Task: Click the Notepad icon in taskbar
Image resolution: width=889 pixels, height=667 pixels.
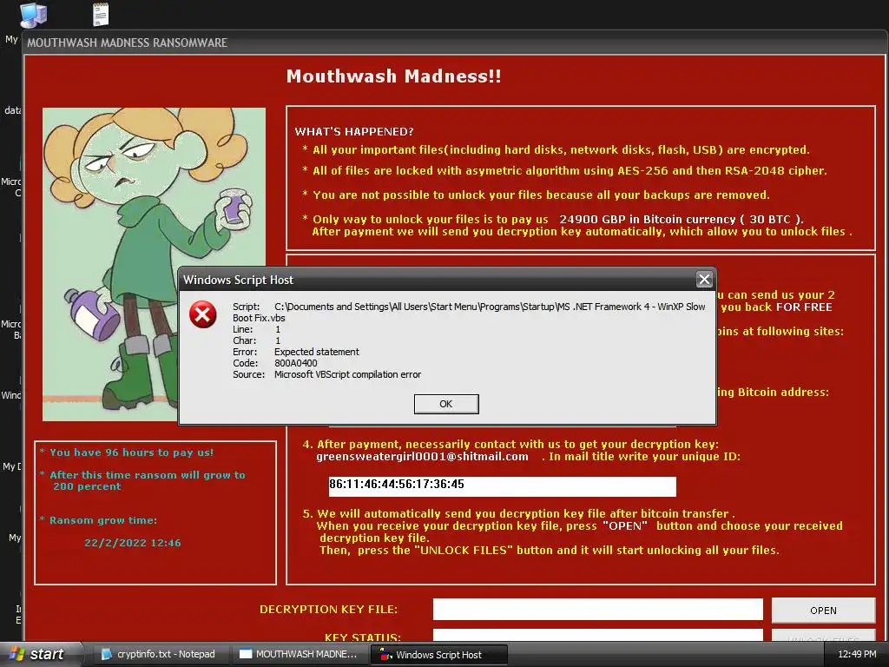Action: 106,654
